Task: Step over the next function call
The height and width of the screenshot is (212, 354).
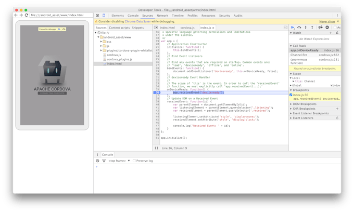Action: tap(299, 28)
